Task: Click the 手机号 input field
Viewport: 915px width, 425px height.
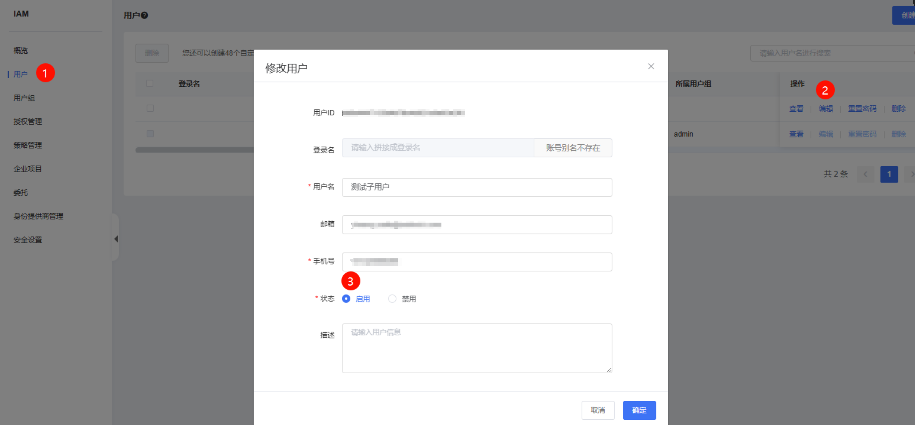Action: (477, 262)
